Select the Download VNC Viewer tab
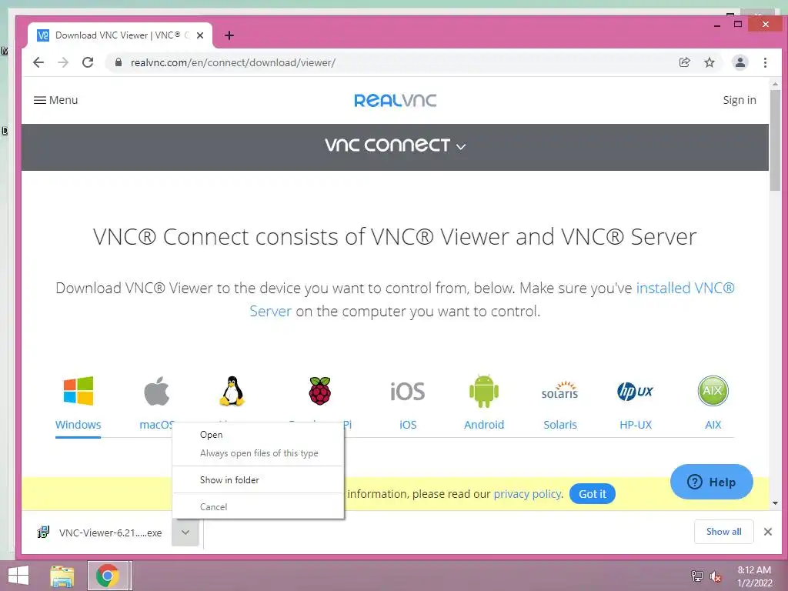 (x=119, y=35)
